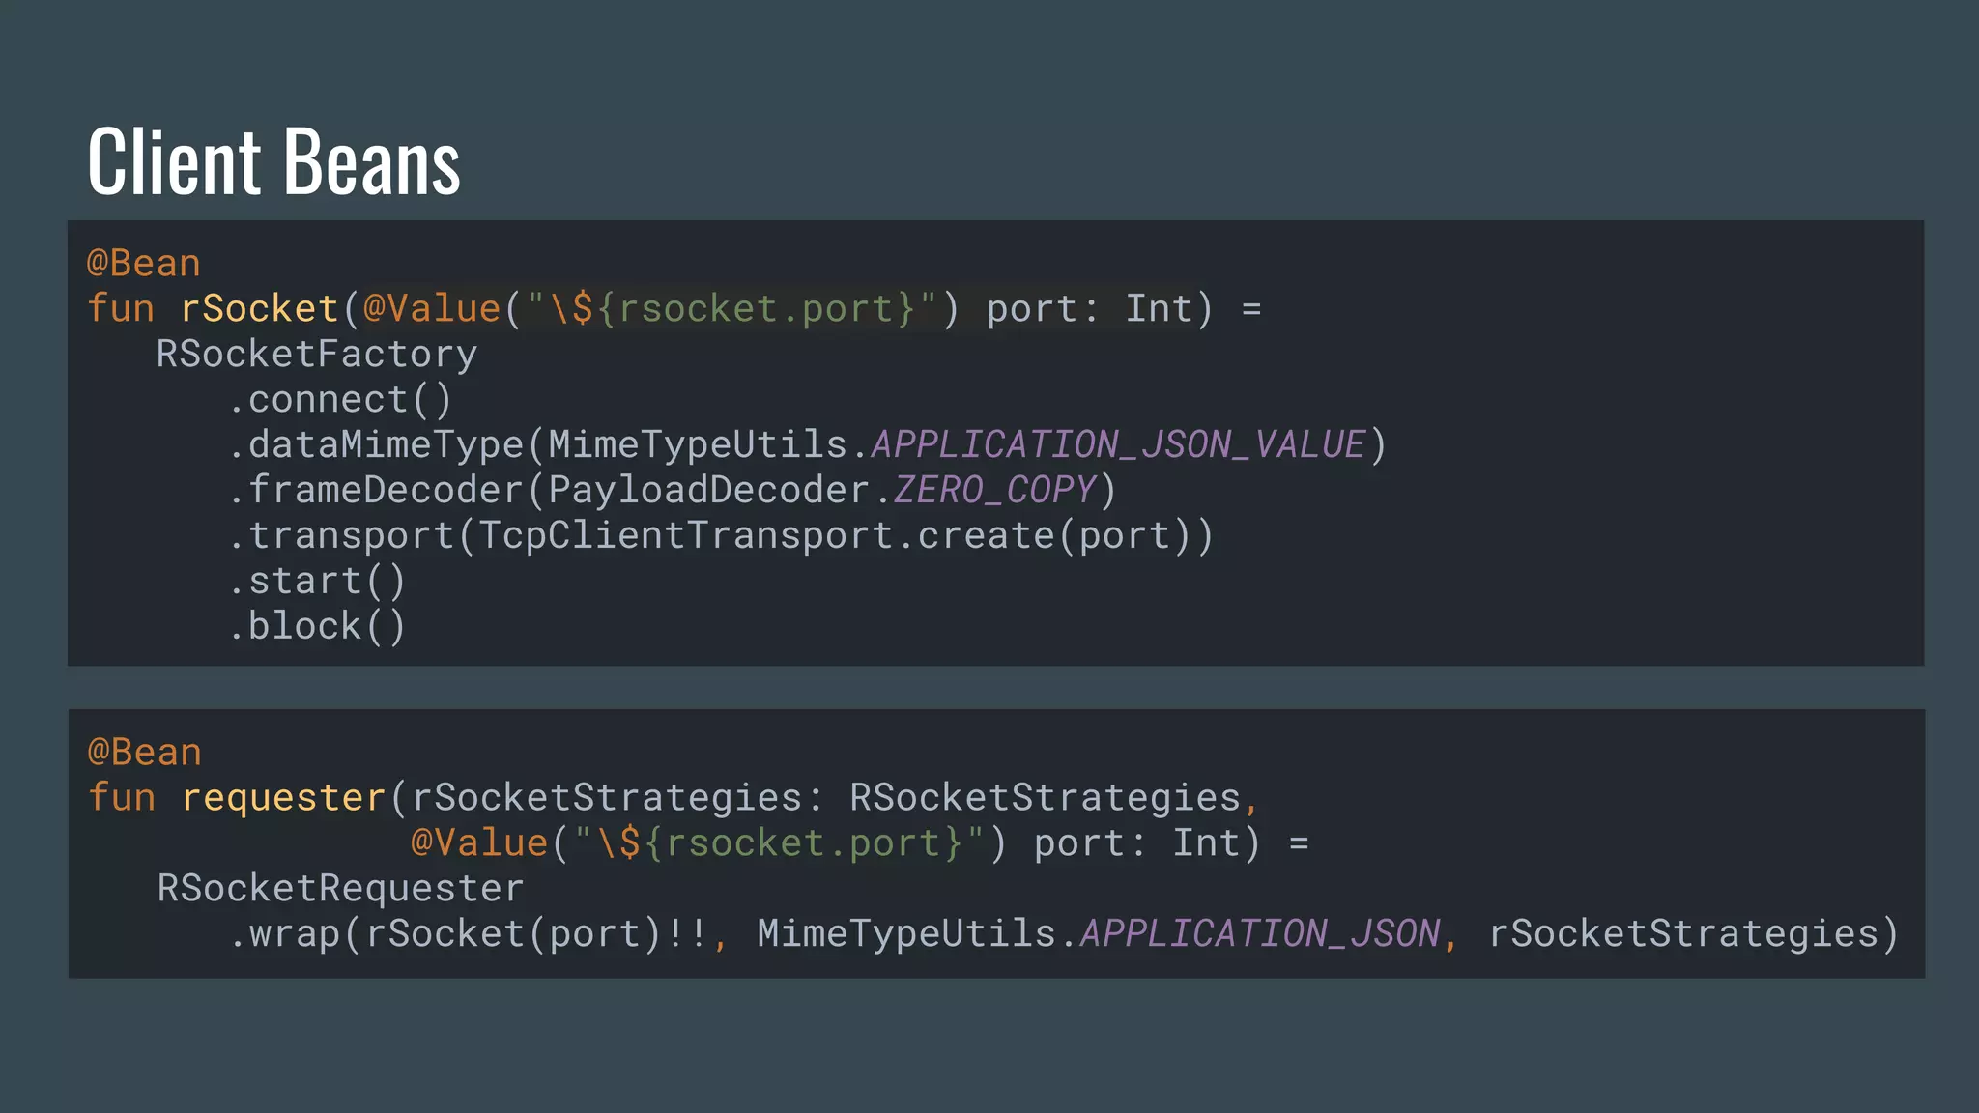The height and width of the screenshot is (1113, 1979).
Task: Click 'APPLICATION_JSON,' constant in the wrap call
Action: (1269, 933)
